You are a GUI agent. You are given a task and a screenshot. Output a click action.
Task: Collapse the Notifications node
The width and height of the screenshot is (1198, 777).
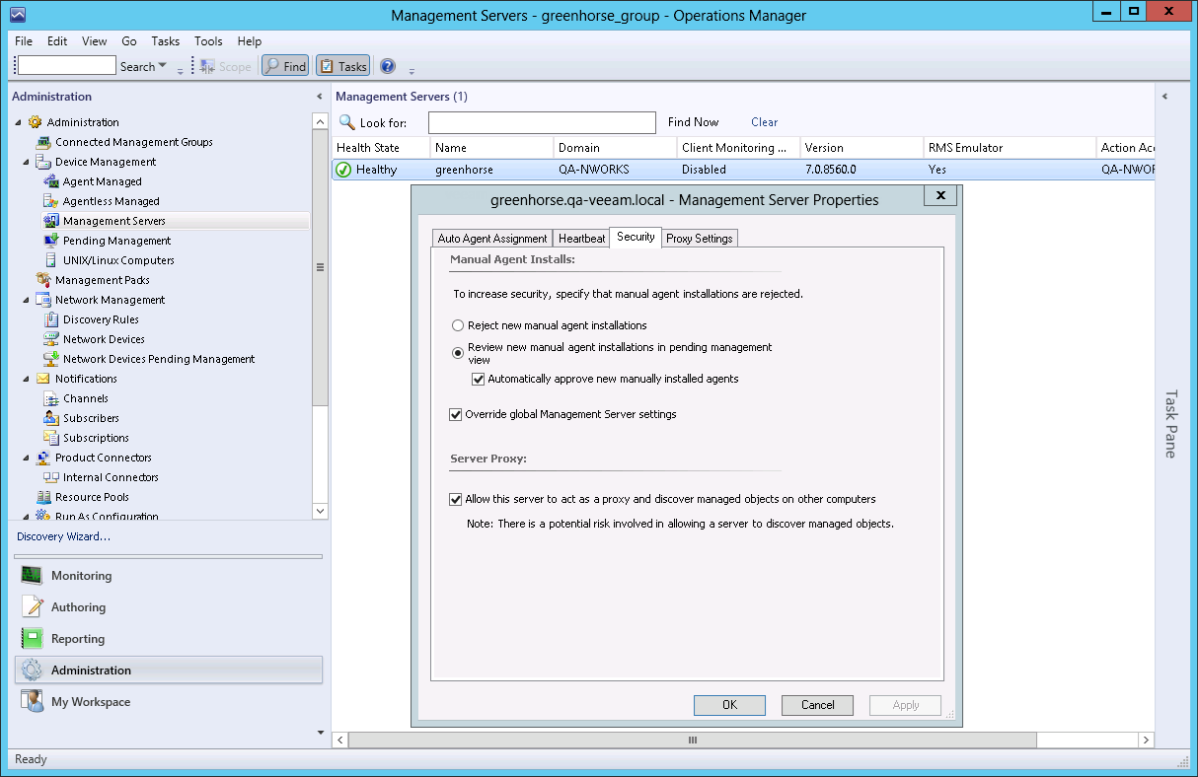pos(28,379)
